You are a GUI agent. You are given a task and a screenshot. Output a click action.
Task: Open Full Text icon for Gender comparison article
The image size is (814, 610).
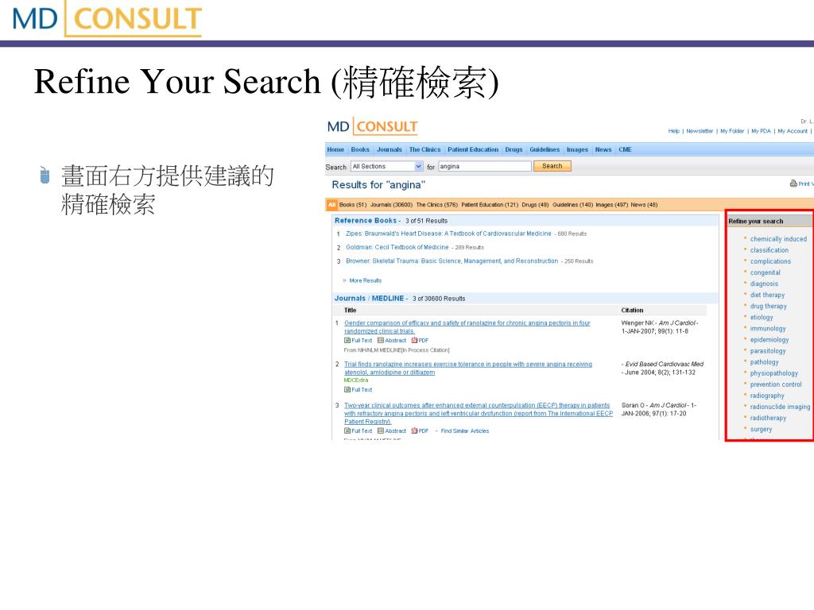pos(347,340)
